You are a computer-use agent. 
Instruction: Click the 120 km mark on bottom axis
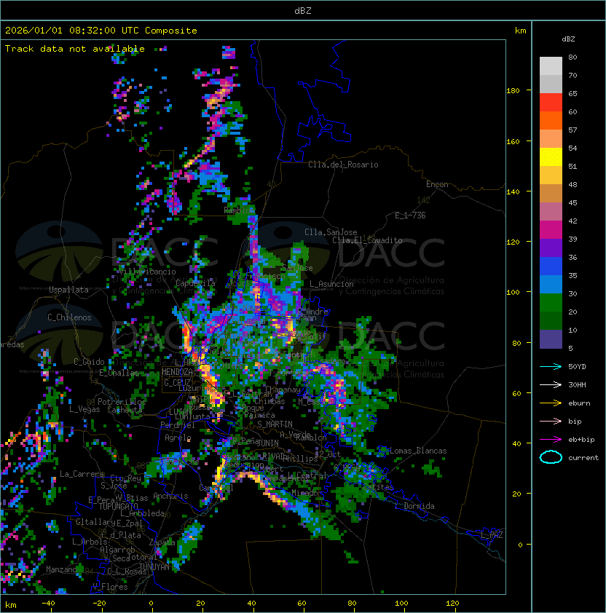pyautogui.click(x=452, y=604)
